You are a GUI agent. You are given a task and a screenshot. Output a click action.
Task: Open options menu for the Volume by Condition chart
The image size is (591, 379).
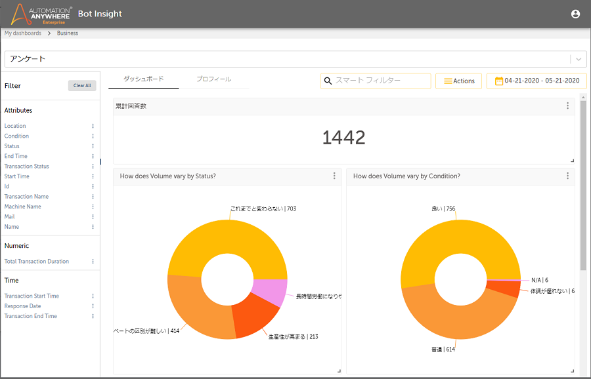pyautogui.click(x=567, y=176)
